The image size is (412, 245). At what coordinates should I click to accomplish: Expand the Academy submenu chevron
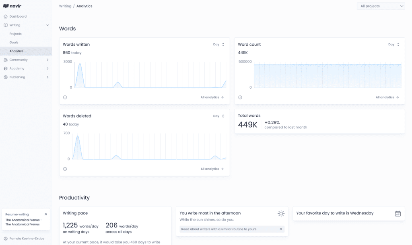tap(47, 68)
